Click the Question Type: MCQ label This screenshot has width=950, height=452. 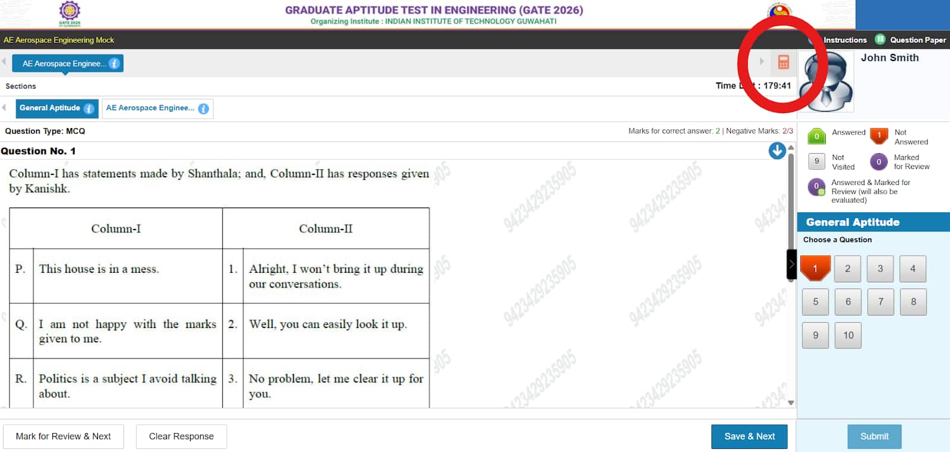[45, 131]
